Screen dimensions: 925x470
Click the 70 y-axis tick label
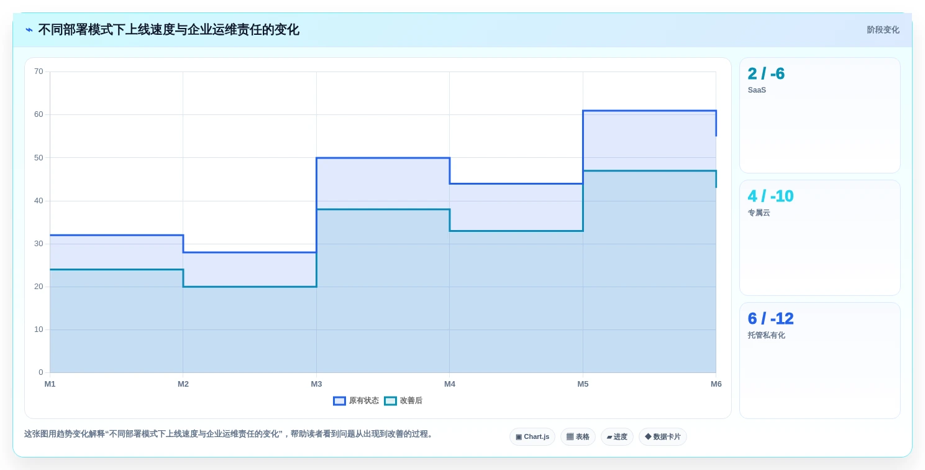39,71
